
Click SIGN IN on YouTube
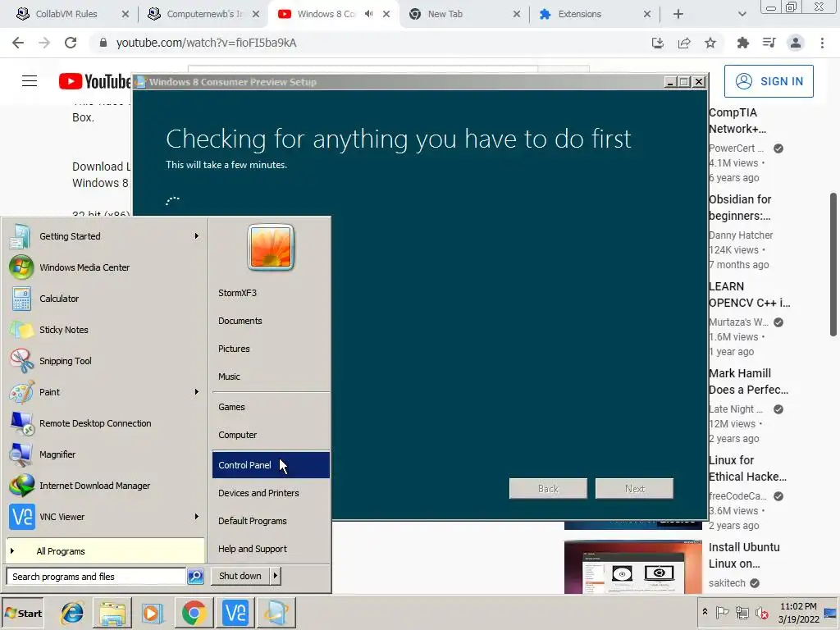[x=769, y=81]
